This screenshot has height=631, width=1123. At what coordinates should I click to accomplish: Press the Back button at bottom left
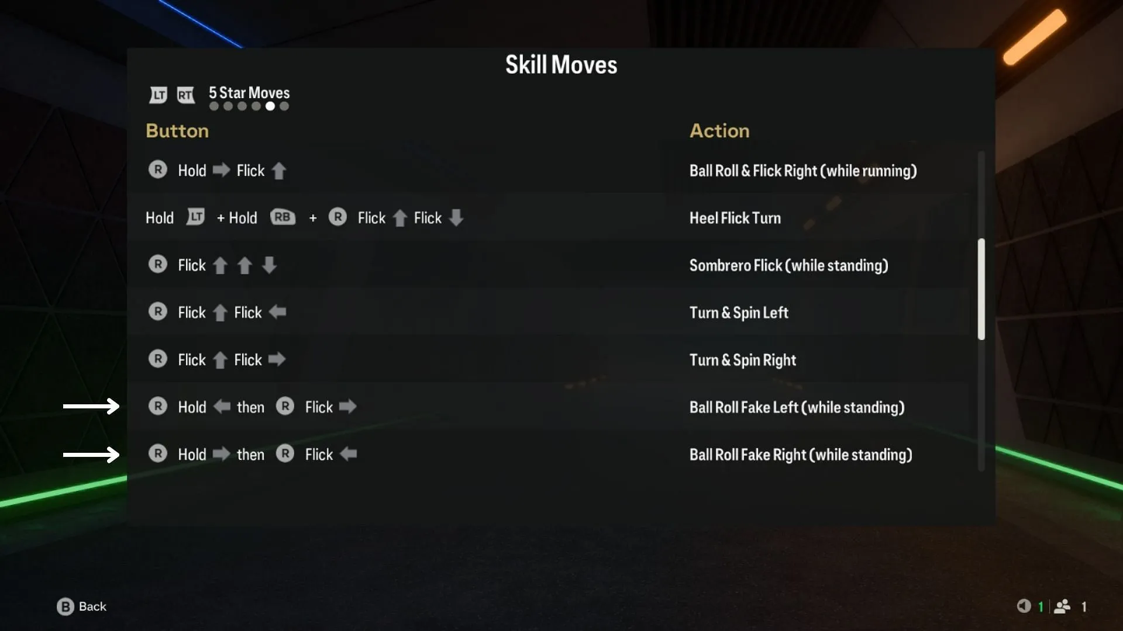click(82, 606)
